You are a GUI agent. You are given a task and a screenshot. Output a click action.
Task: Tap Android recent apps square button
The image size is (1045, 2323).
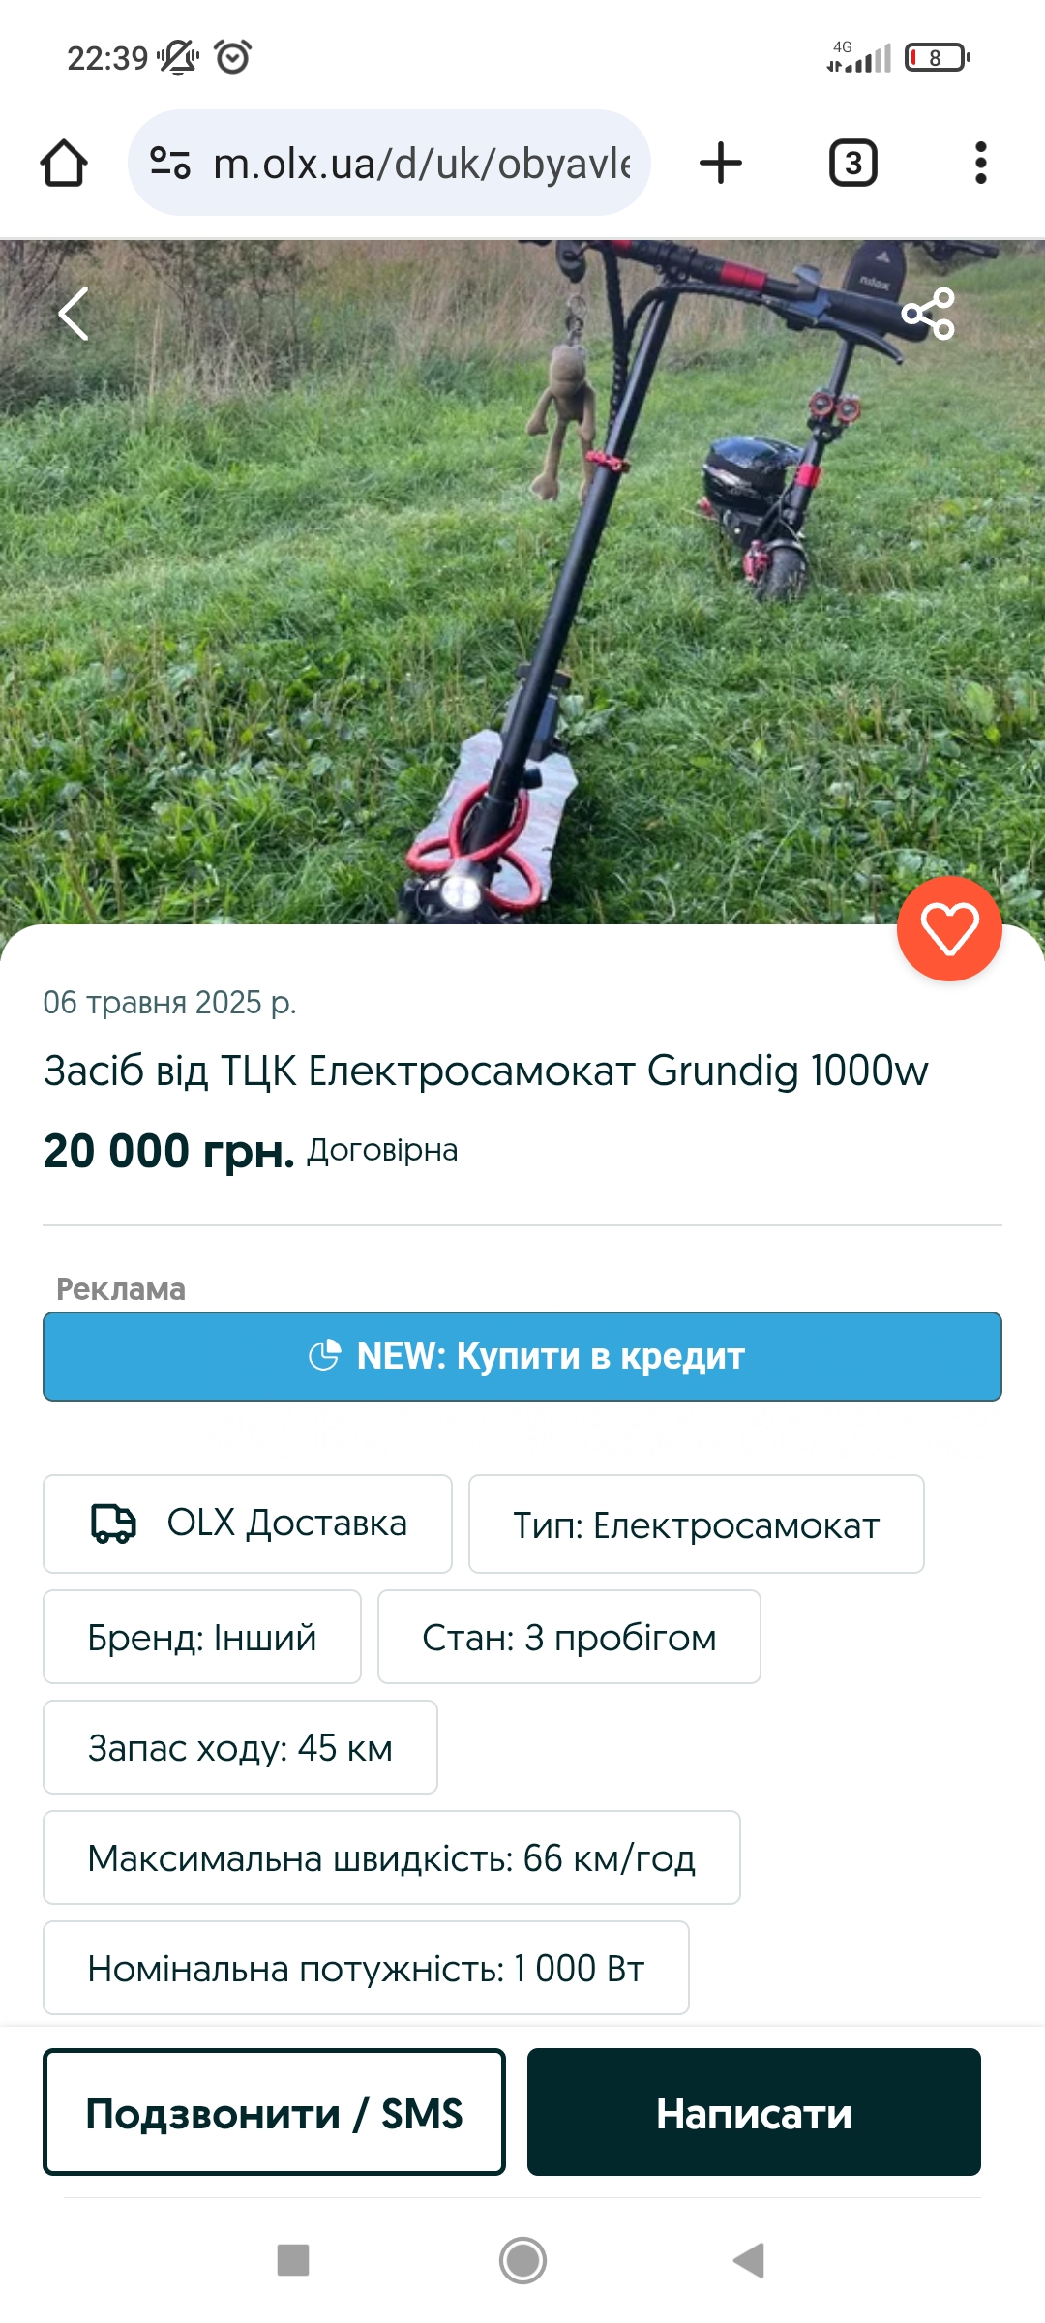(x=293, y=2260)
